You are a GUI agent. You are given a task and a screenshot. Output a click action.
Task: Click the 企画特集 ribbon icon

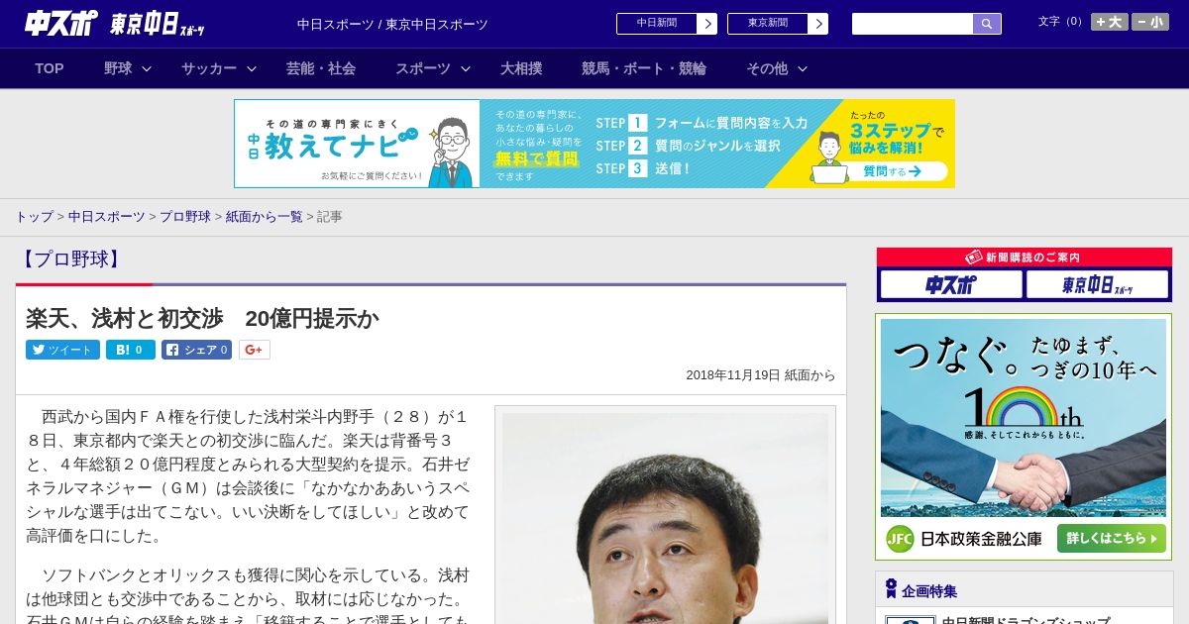click(891, 589)
